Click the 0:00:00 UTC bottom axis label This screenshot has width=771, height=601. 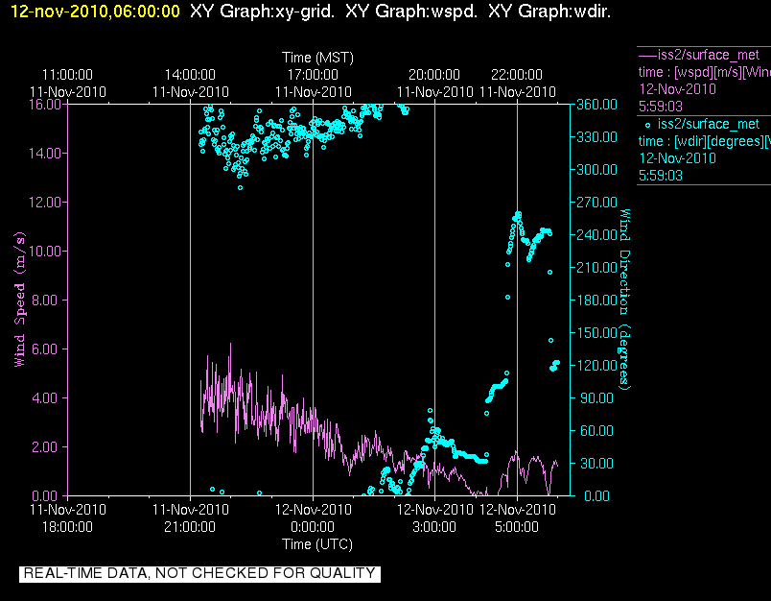click(x=313, y=527)
